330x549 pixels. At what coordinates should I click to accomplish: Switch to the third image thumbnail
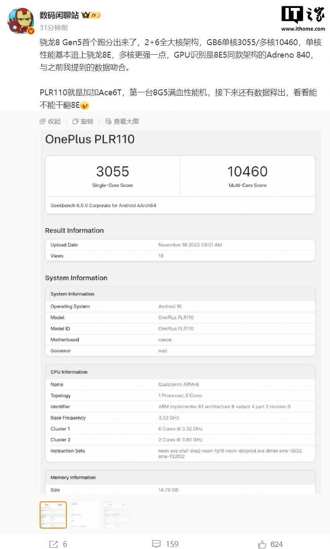click(117, 515)
